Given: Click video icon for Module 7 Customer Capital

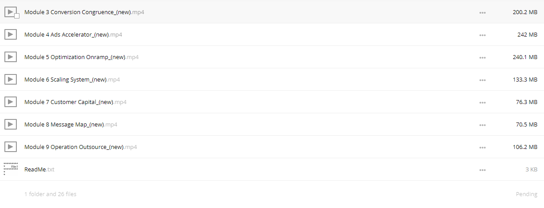Looking at the screenshot, I should 11,102.
